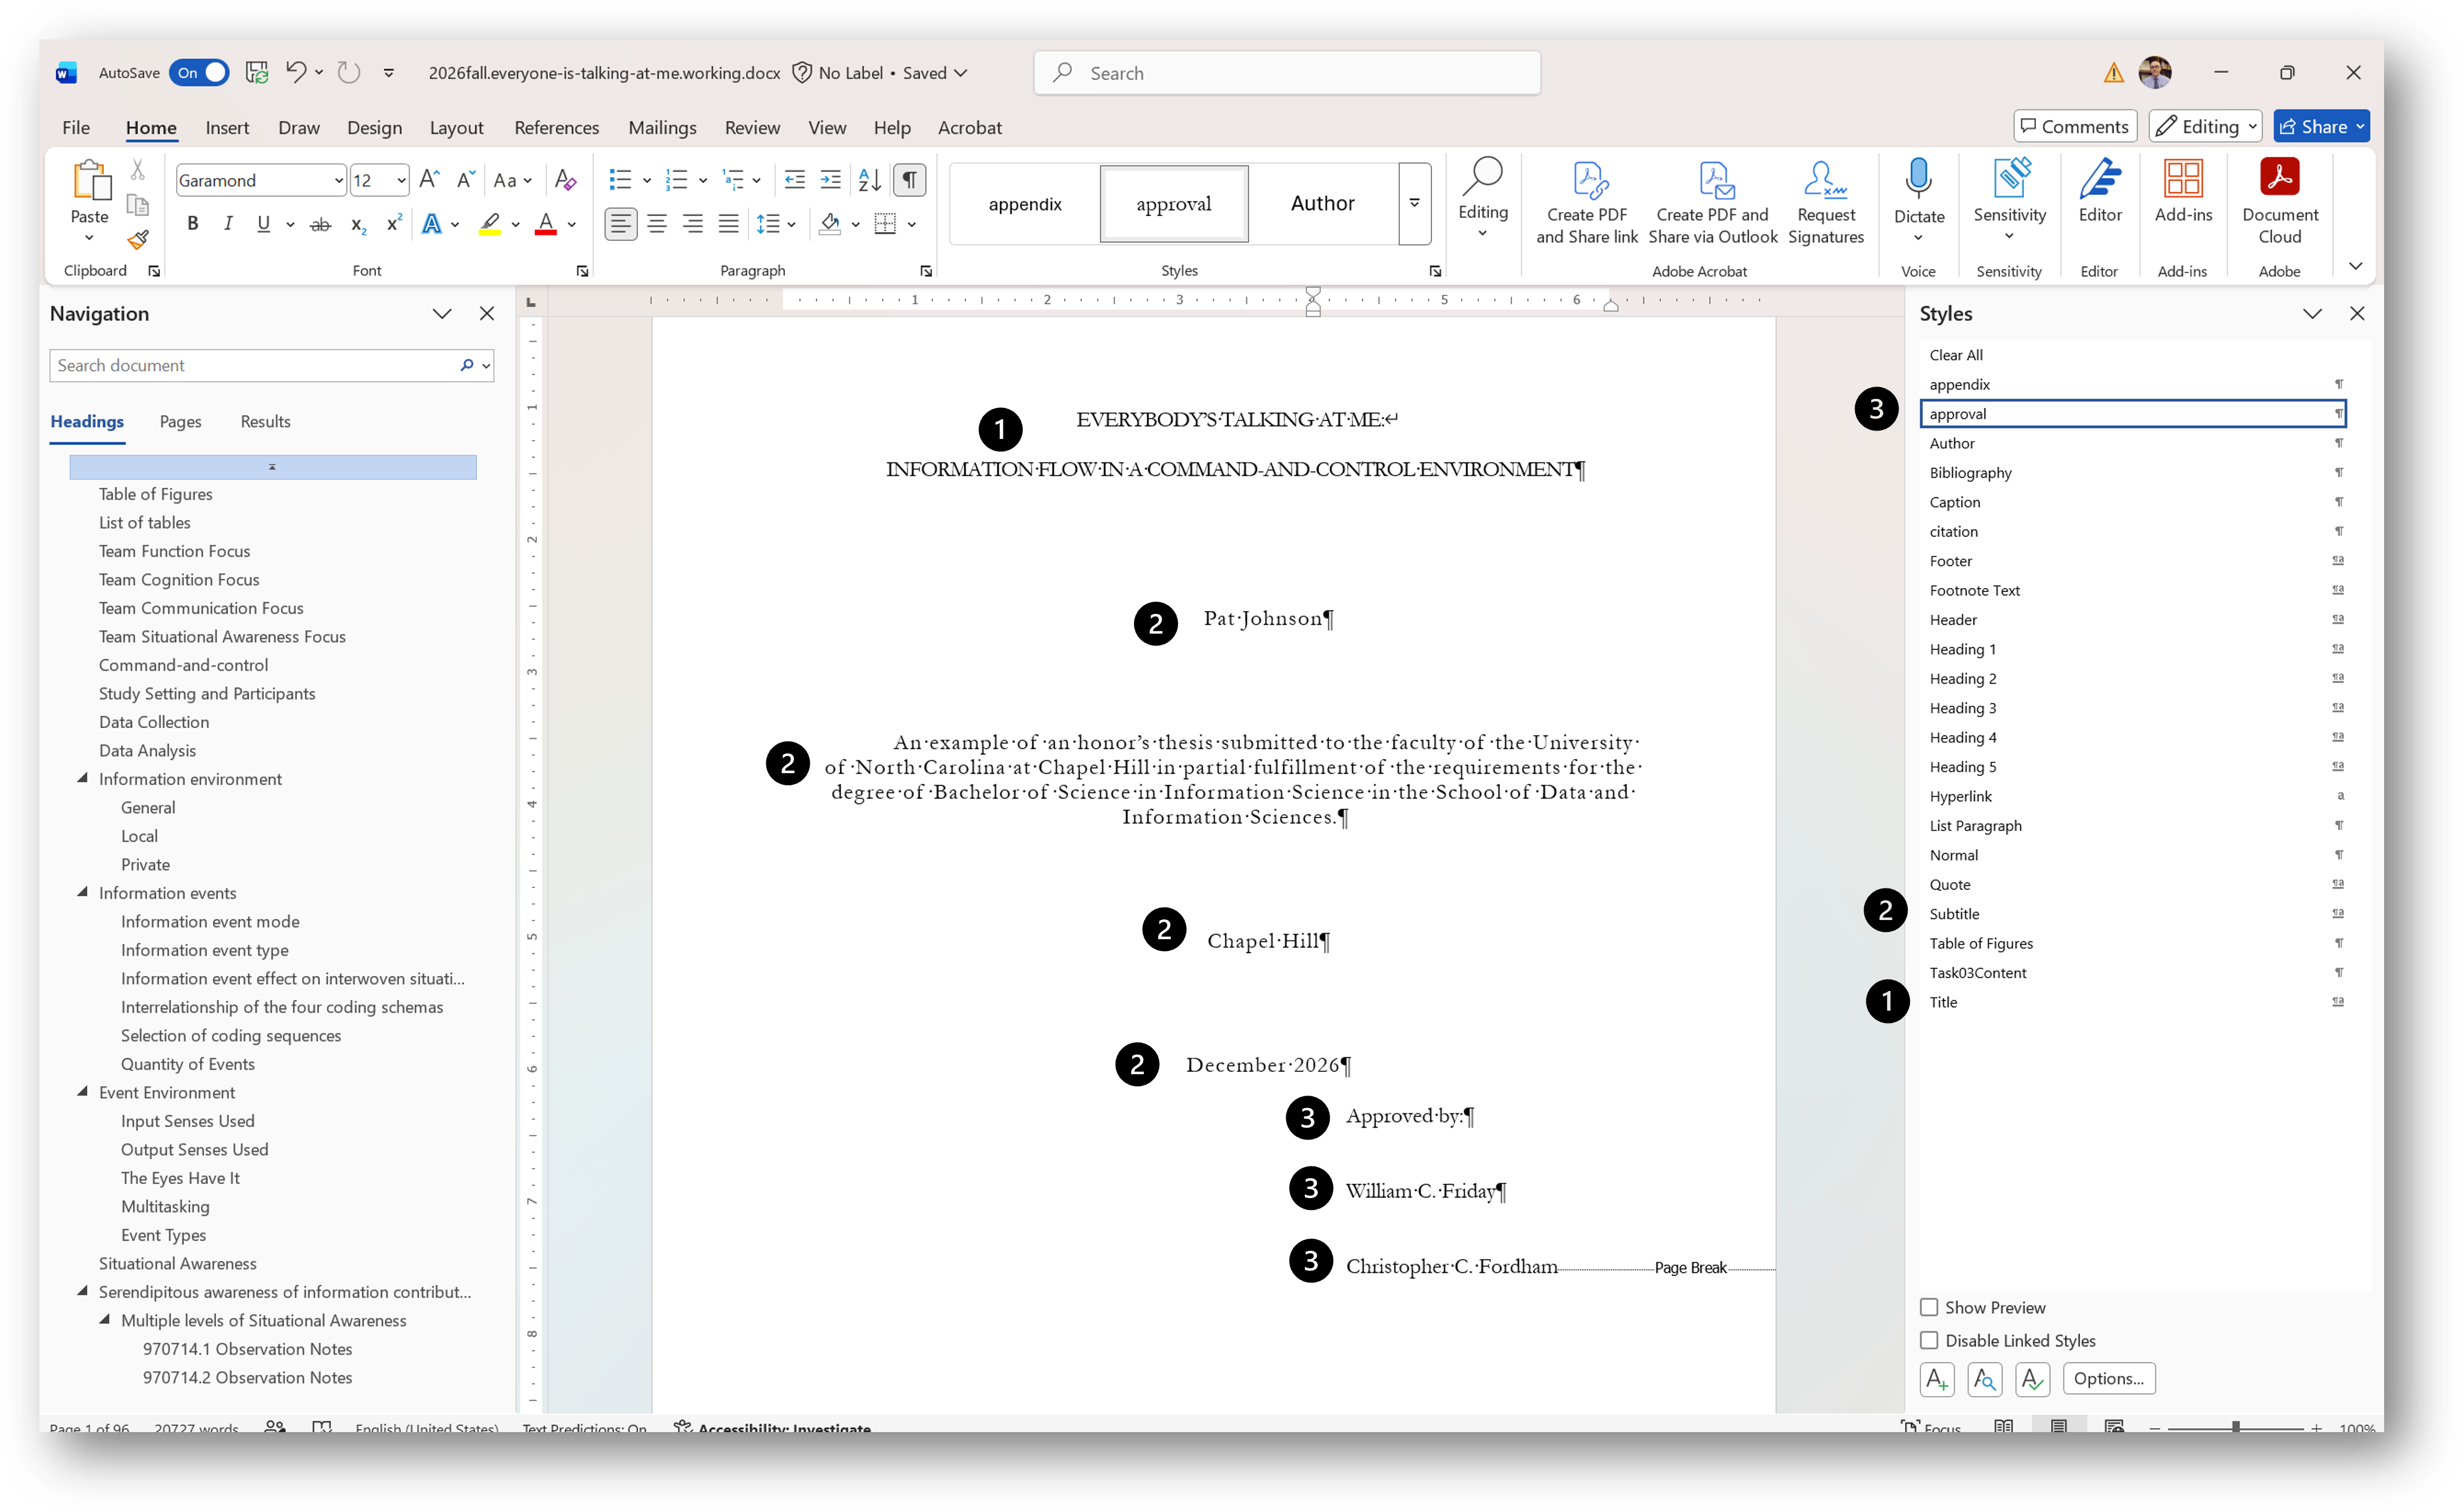Switch to the Results tab in Navigation
This screenshot has width=2464, height=1512.
click(265, 422)
